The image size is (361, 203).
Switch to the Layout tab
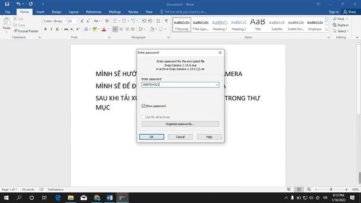pos(74,12)
